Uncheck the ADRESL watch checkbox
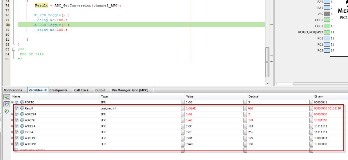Viewport: 348px width, 160px height. point(17,120)
